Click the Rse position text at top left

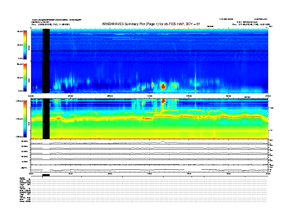(51, 24)
